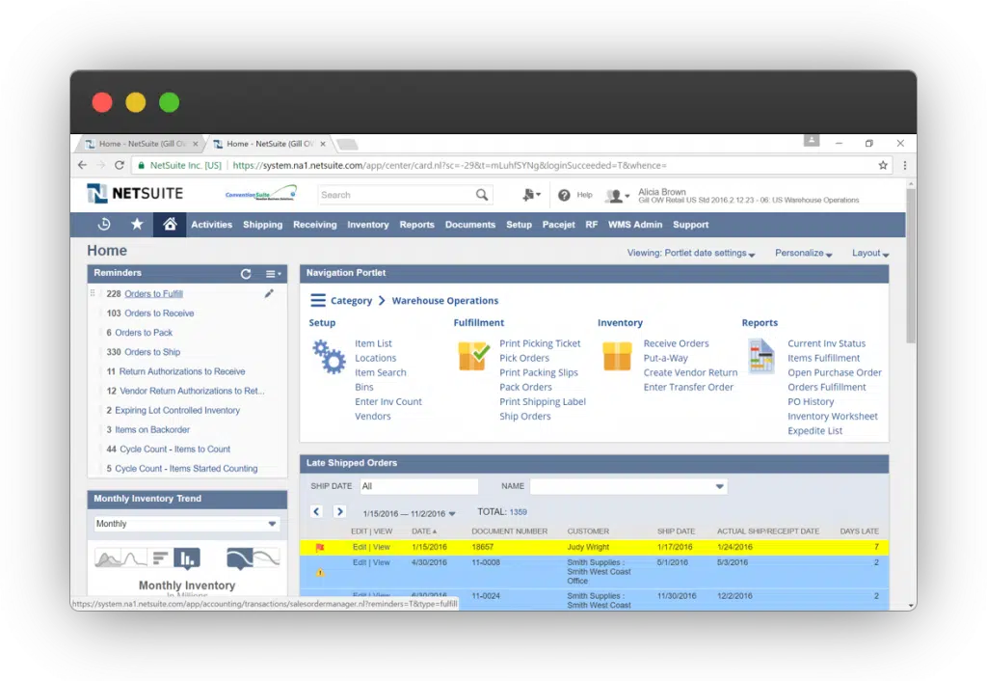
Task: Open the Shortcuts star in navigation bar
Action: pos(137,225)
